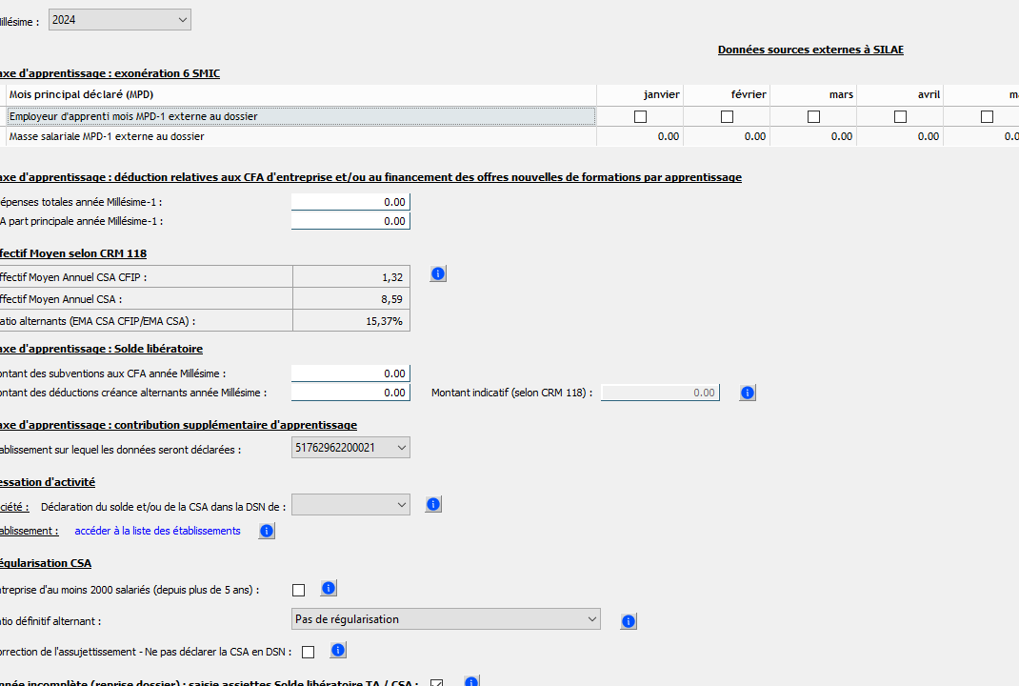This screenshot has width=1019, height=686.
Task: Show info beside the établissements list link
Action: [x=267, y=532]
